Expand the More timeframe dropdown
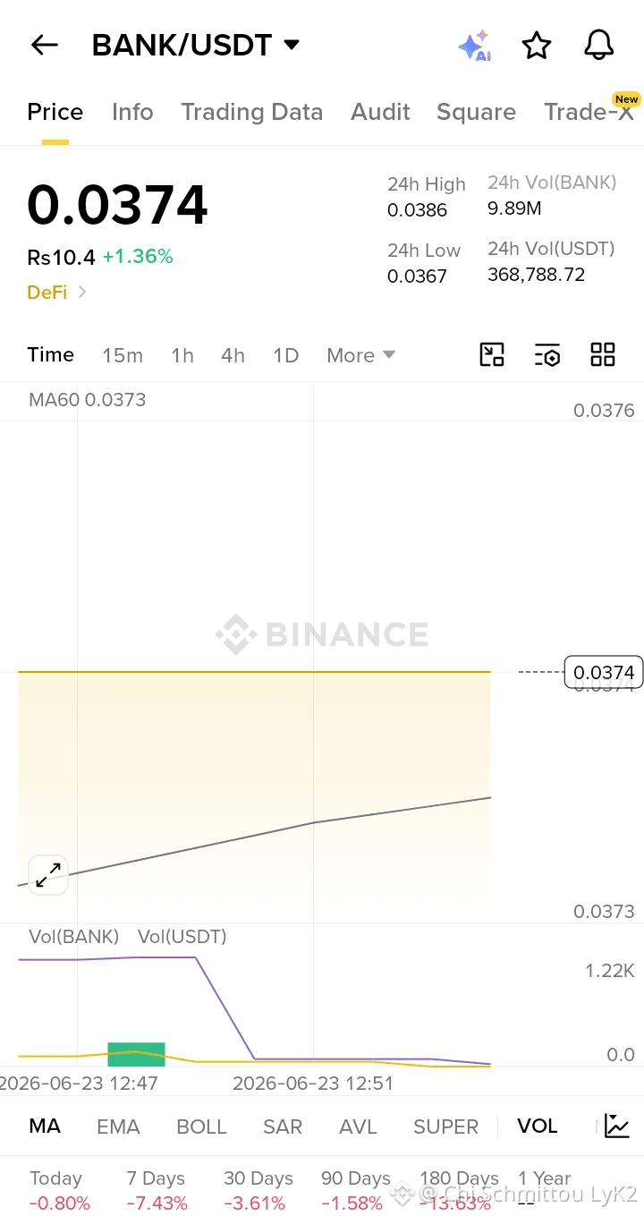 (360, 355)
